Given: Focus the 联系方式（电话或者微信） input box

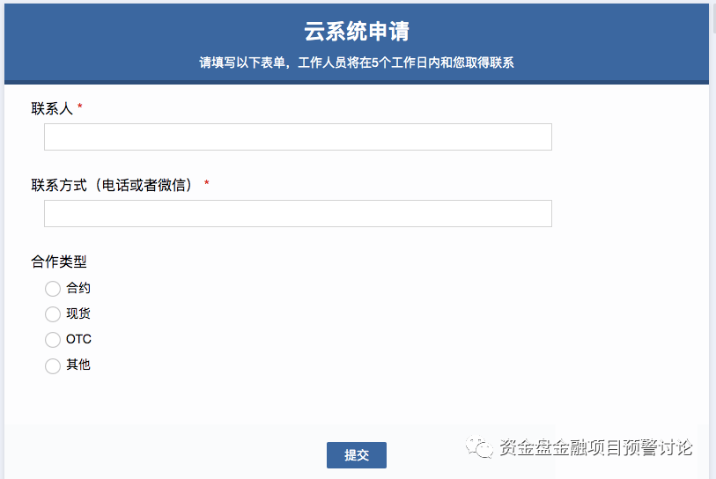Looking at the screenshot, I should [298, 213].
